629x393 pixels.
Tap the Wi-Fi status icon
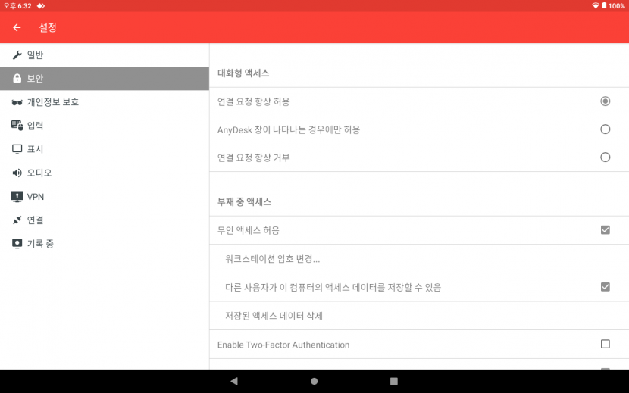click(x=596, y=5)
